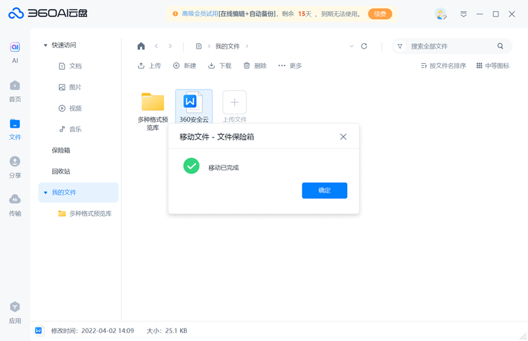Change view via 中等图标 selector
The image size is (528, 341).
click(x=493, y=66)
